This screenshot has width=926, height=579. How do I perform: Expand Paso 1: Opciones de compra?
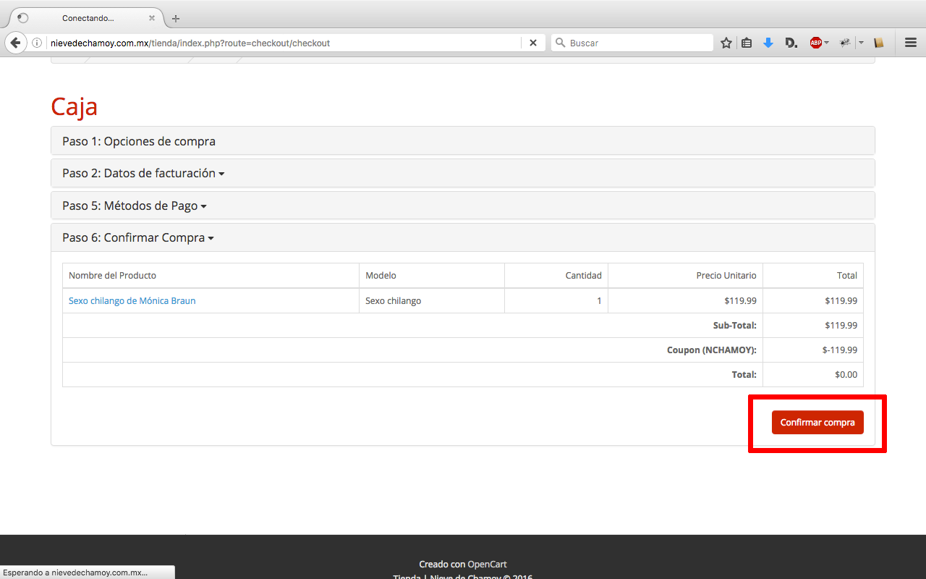(463, 141)
